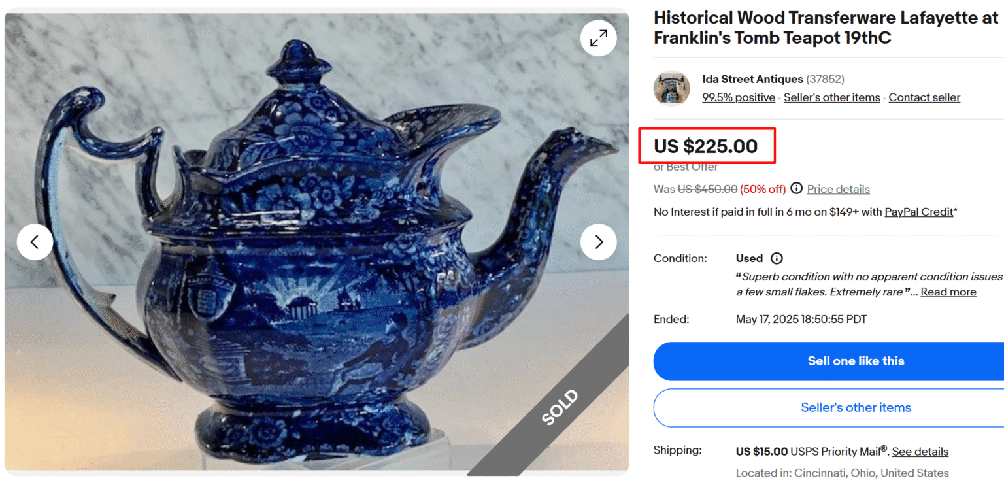Click the info icon beside Used condition
Image resolution: width=1004 pixels, height=487 pixels.
[x=777, y=258]
